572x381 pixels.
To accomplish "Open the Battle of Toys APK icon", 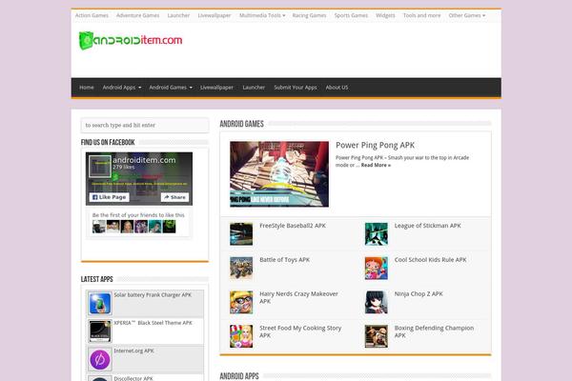I will click(241, 268).
